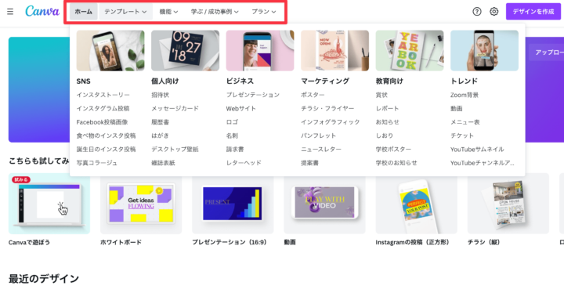
Task: Click the Canvaで遊ぼう thumbnail
Action: coord(49,204)
